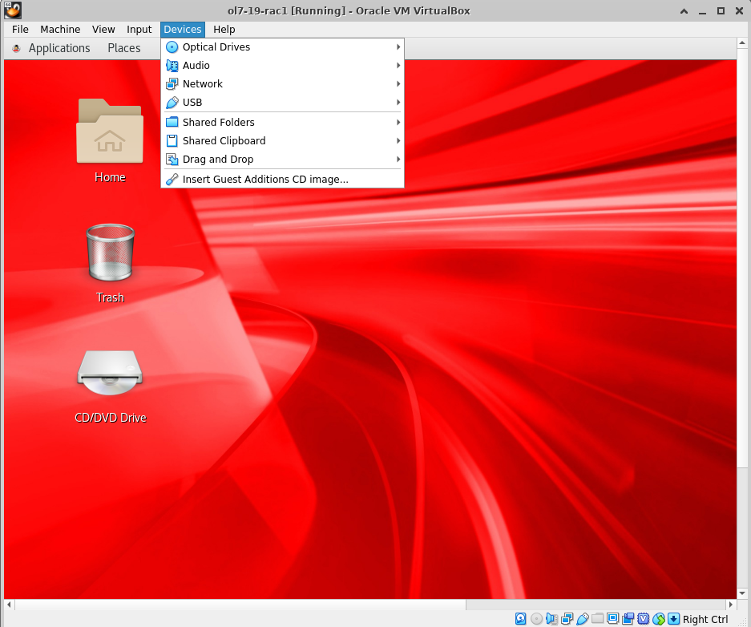The height and width of the screenshot is (627, 751).
Task: Click the Right Ctrl host key label
Action: 705,619
